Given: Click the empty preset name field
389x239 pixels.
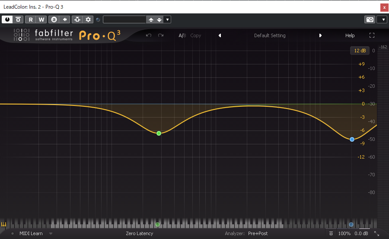Looking at the screenshot, I should [x=124, y=19].
